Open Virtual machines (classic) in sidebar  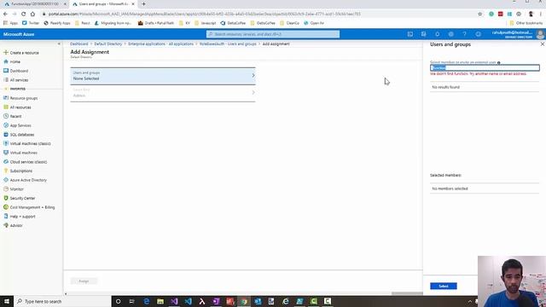coord(26,143)
